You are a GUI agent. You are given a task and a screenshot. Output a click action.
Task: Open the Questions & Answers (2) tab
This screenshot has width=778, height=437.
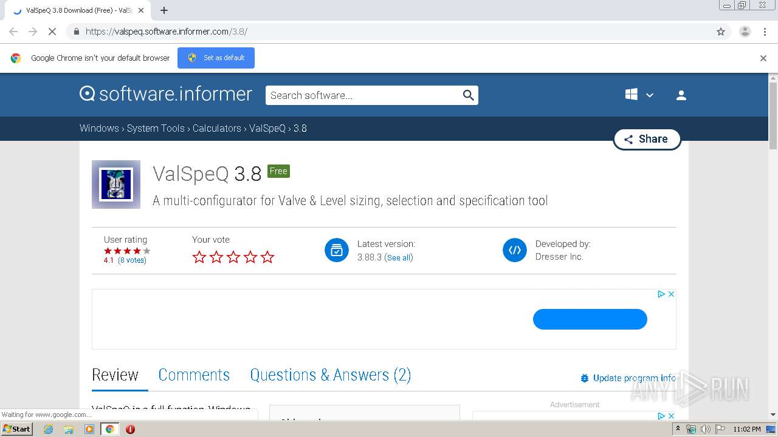point(331,375)
